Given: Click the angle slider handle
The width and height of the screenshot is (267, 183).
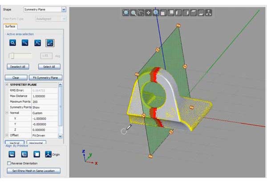Looking at the screenshot, I should (x=12, y=56).
